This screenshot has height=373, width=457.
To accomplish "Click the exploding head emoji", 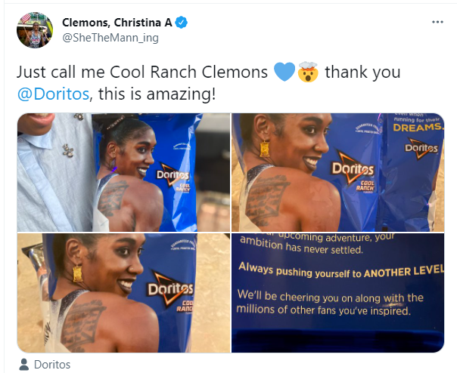I will point(308,72).
